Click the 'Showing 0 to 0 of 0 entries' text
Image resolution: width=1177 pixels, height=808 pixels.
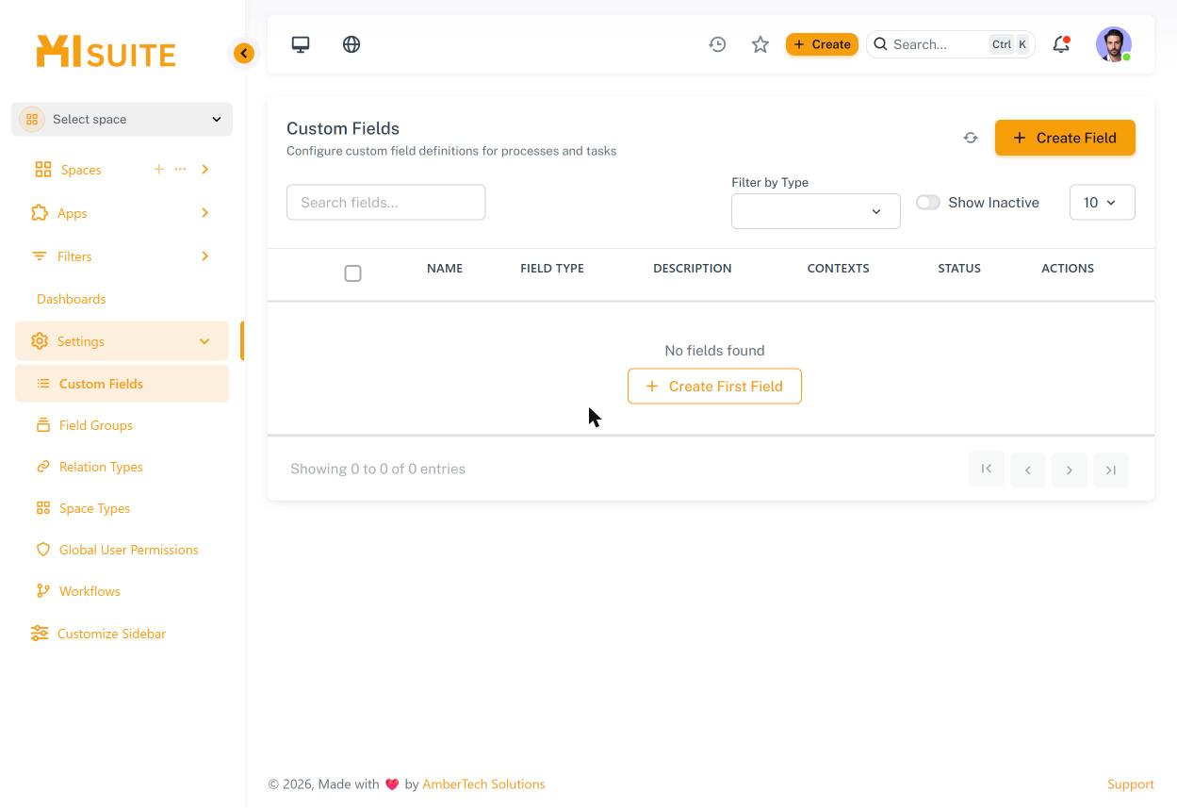378,470
